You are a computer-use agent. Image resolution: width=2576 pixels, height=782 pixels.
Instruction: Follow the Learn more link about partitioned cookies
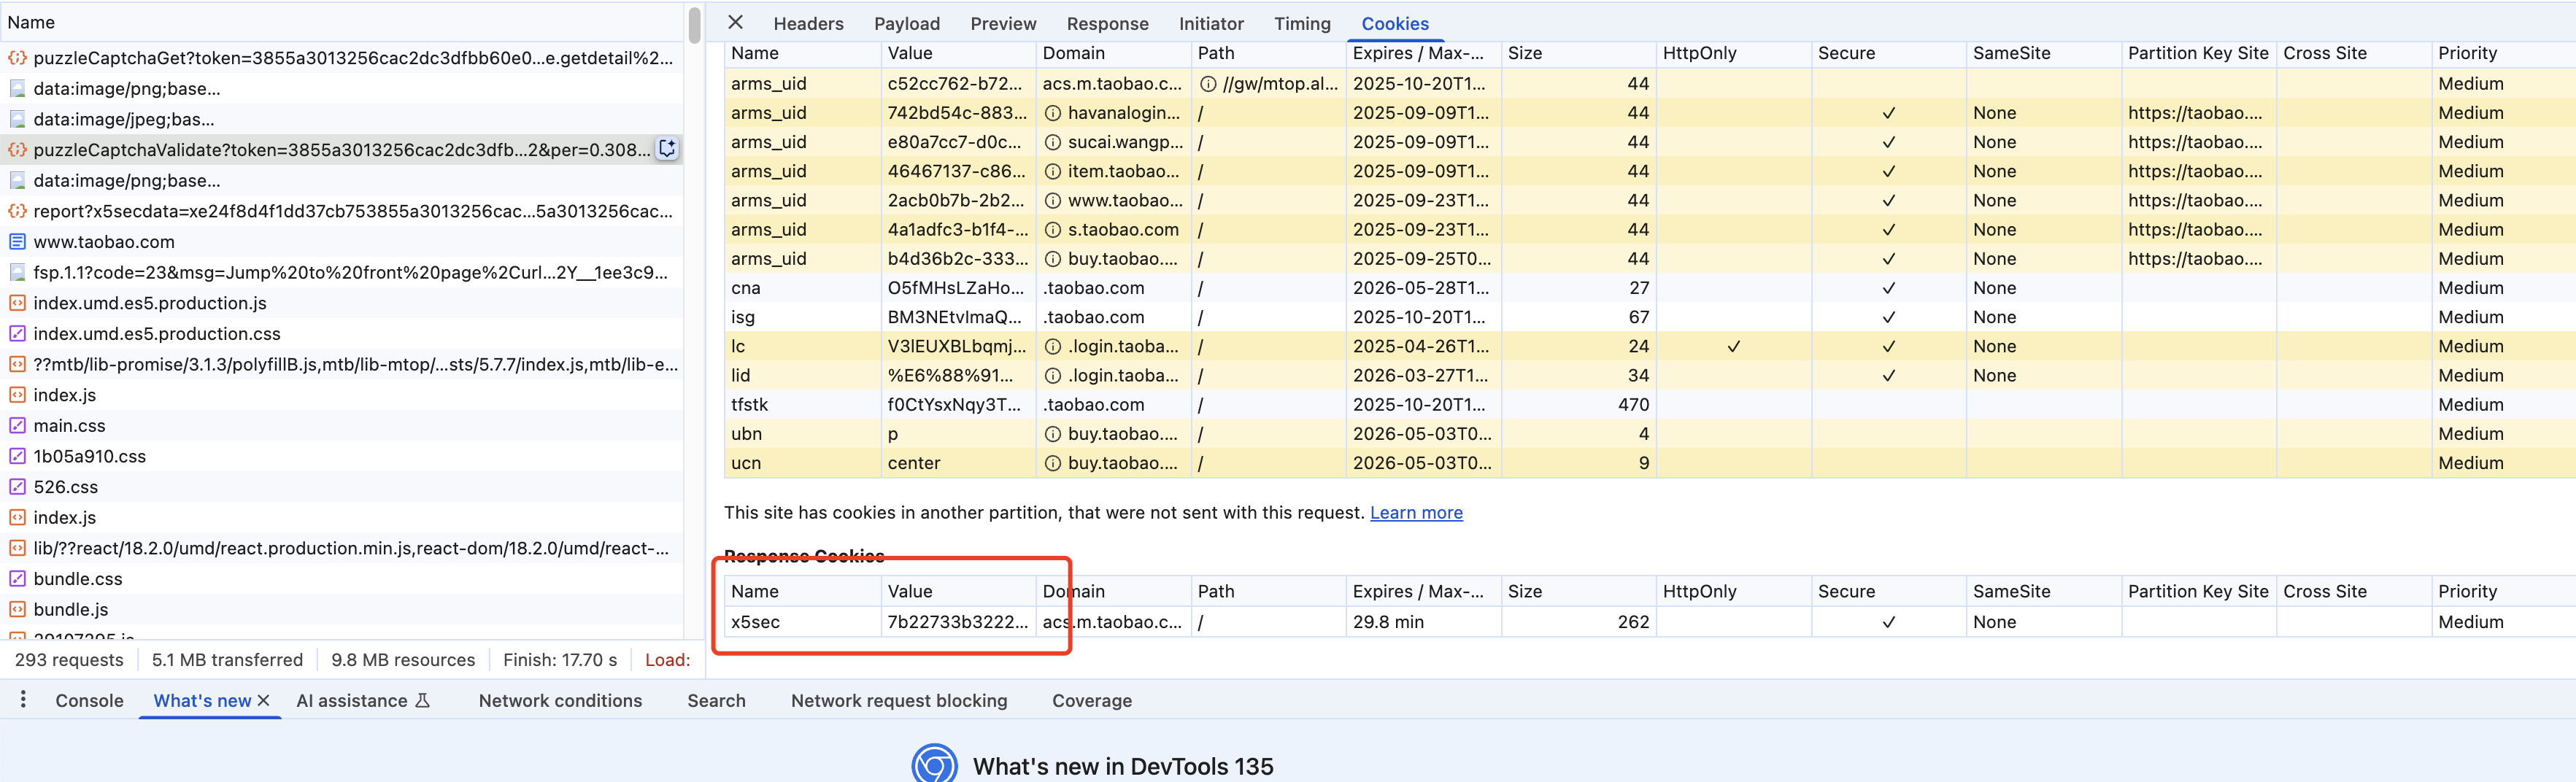point(1416,512)
